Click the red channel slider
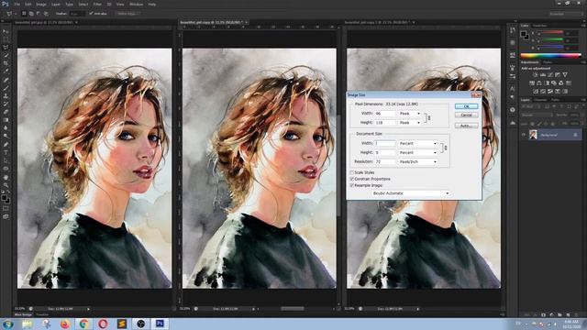The height and width of the screenshot is (330, 587). [x=550, y=33]
